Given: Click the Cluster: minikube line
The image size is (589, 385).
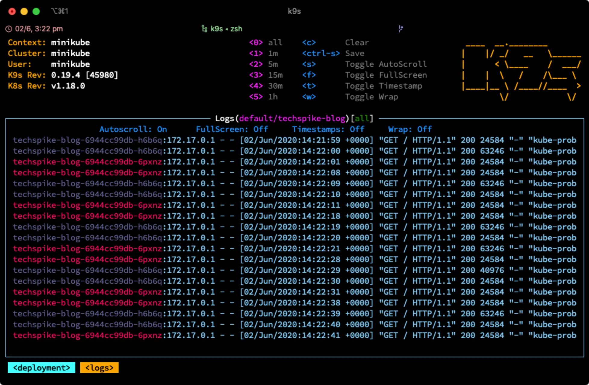Looking at the screenshot, I should point(49,53).
